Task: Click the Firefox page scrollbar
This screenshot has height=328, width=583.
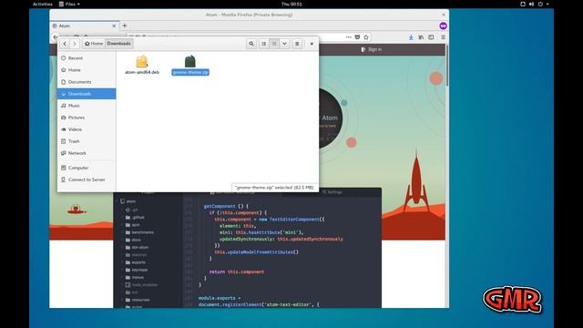Action: [447, 66]
